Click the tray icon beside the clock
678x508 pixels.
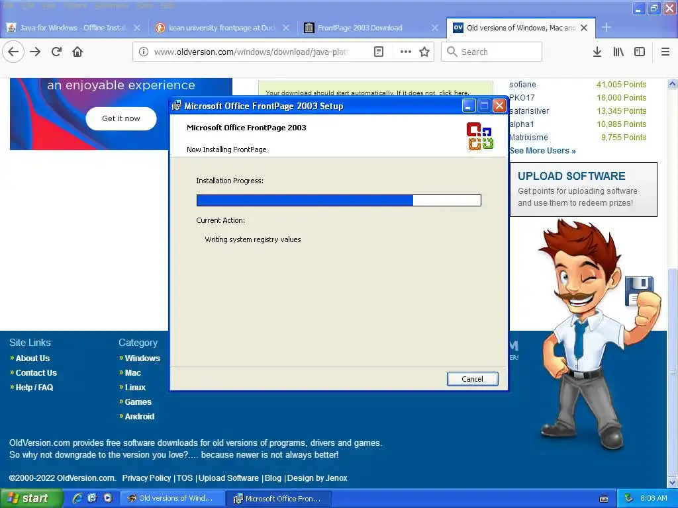point(629,498)
